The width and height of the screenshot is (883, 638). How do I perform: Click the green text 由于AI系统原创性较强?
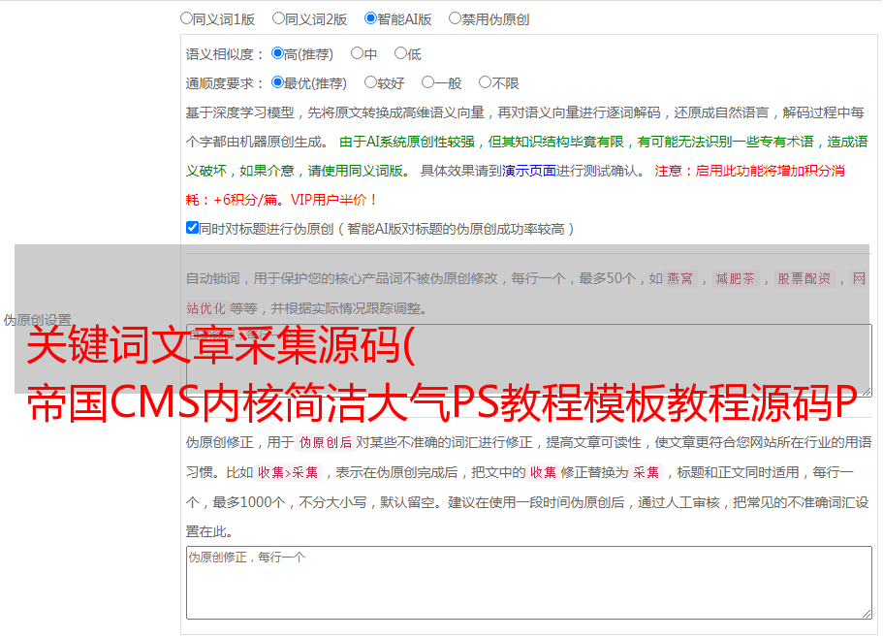coord(407,142)
